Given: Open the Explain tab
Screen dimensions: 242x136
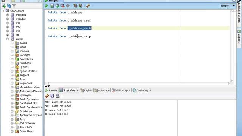Looking at the screenshot, I should pos(87,90).
